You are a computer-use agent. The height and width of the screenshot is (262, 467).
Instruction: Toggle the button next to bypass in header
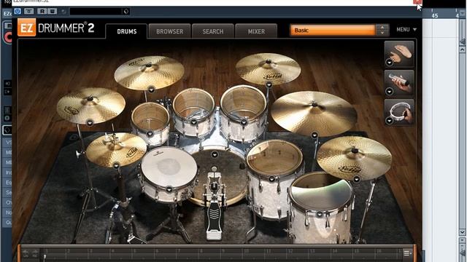point(29,12)
